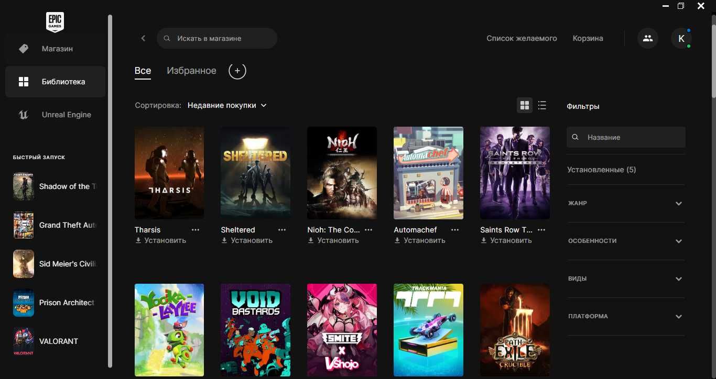Open Nioh three-dot options menu

(368, 230)
